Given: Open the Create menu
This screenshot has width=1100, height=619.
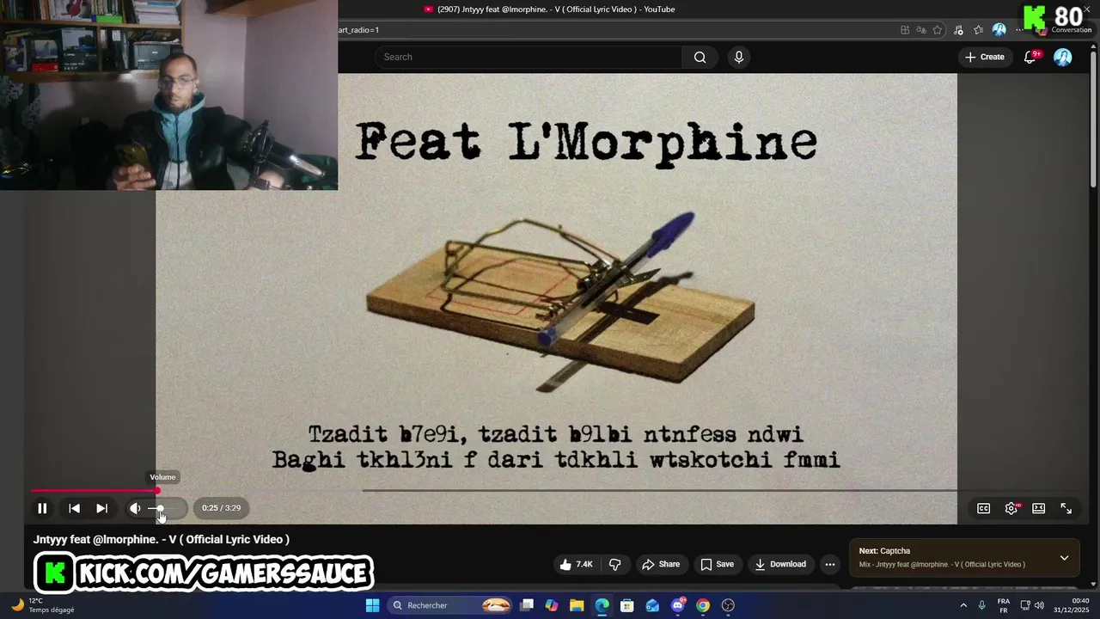Looking at the screenshot, I should coord(984,57).
